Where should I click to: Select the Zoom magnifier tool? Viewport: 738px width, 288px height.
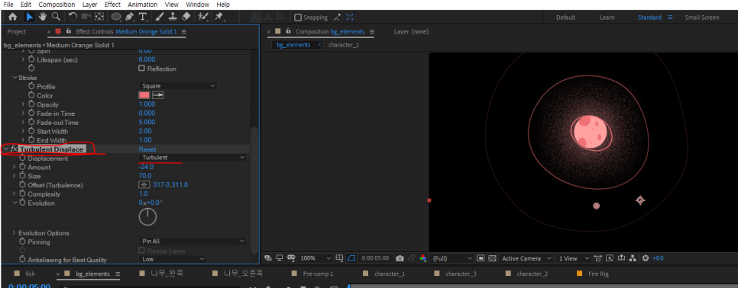[x=56, y=17]
